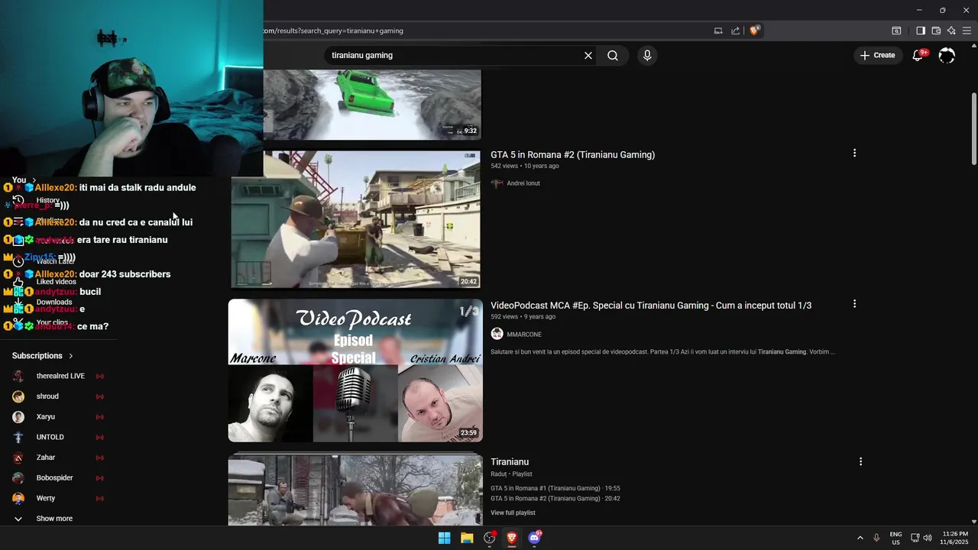Open the volume control in system tray
978x550 pixels.
pos(928,538)
